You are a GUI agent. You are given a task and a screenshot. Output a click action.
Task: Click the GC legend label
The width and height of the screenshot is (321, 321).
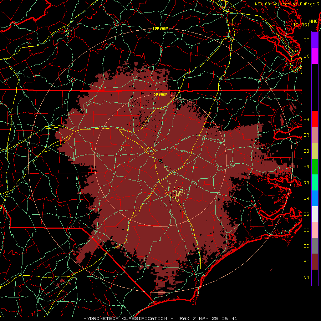click(306, 246)
